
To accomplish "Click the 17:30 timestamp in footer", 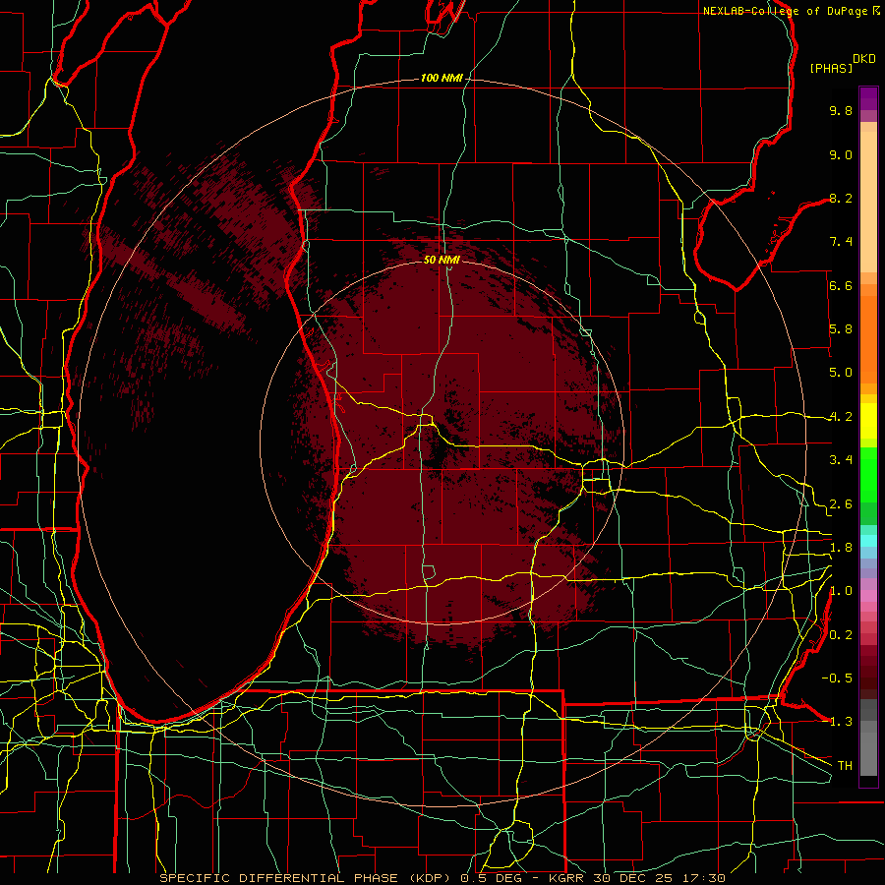I will pos(703,878).
